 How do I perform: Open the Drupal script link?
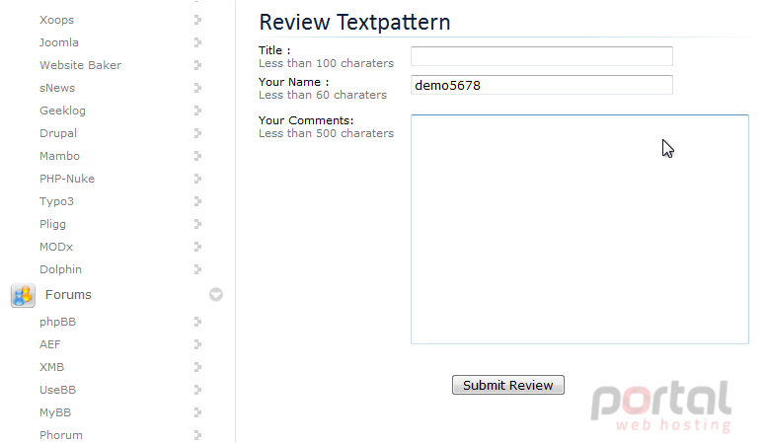click(x=58, y=133)
